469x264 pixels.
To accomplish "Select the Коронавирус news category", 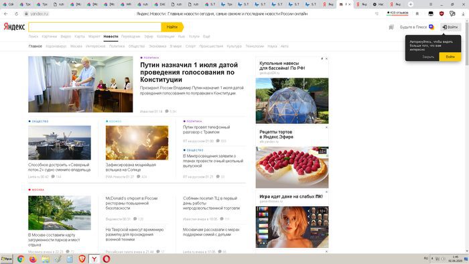I will (56, 46).
